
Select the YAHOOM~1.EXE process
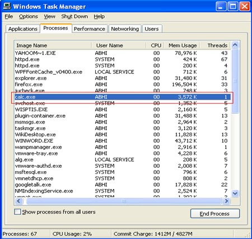(123, 53)
